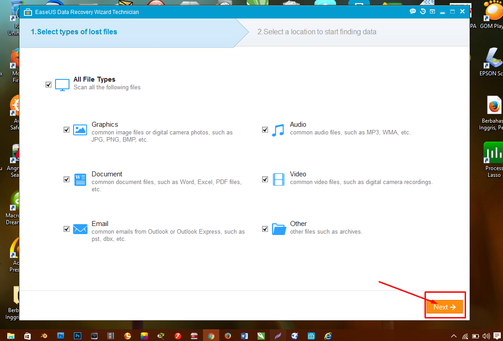
Task: Click the Video film strip icon
Action: click(278, 180)
